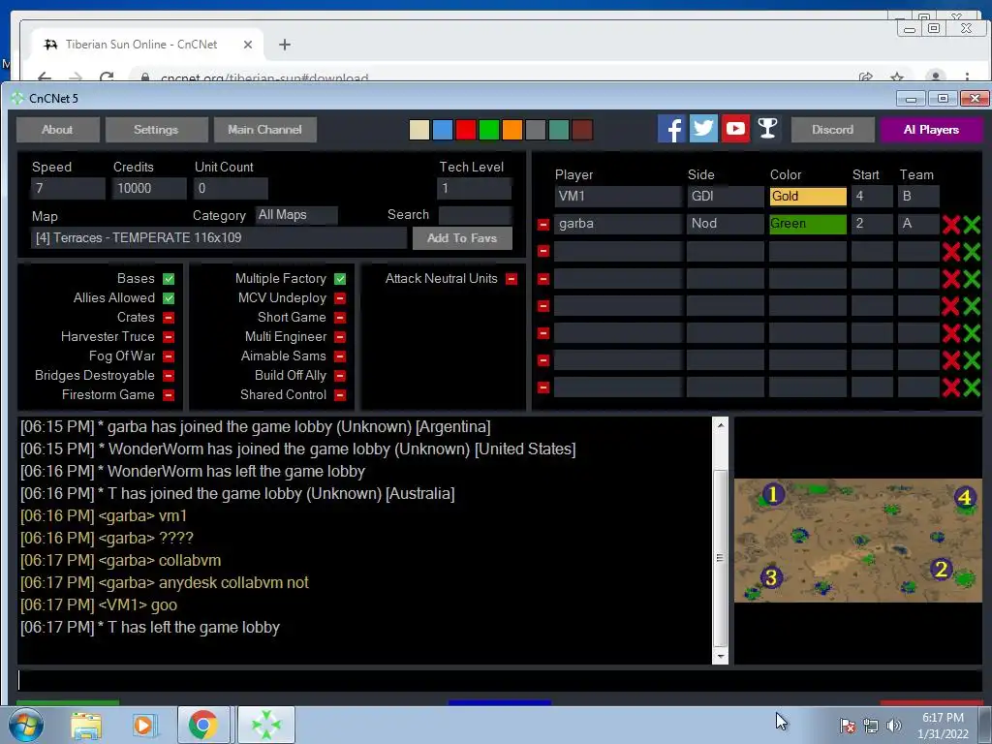Open the About menu
Screen dimensions: 992x744
pos(57,129)
